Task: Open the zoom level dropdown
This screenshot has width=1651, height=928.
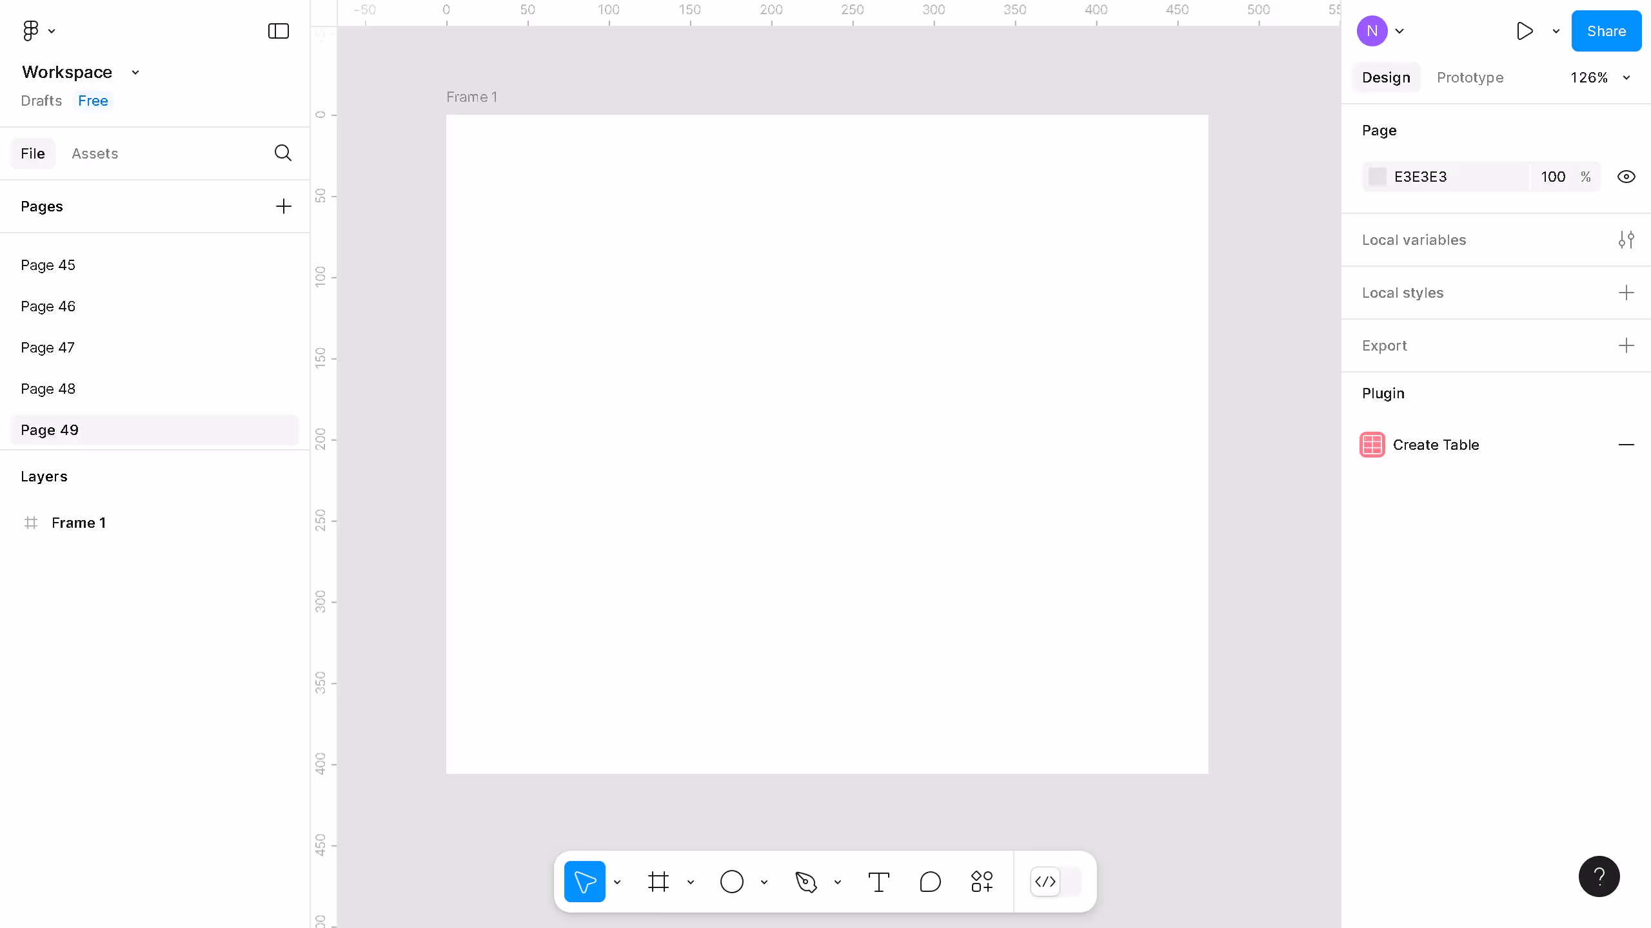Action: (1600, 77)
